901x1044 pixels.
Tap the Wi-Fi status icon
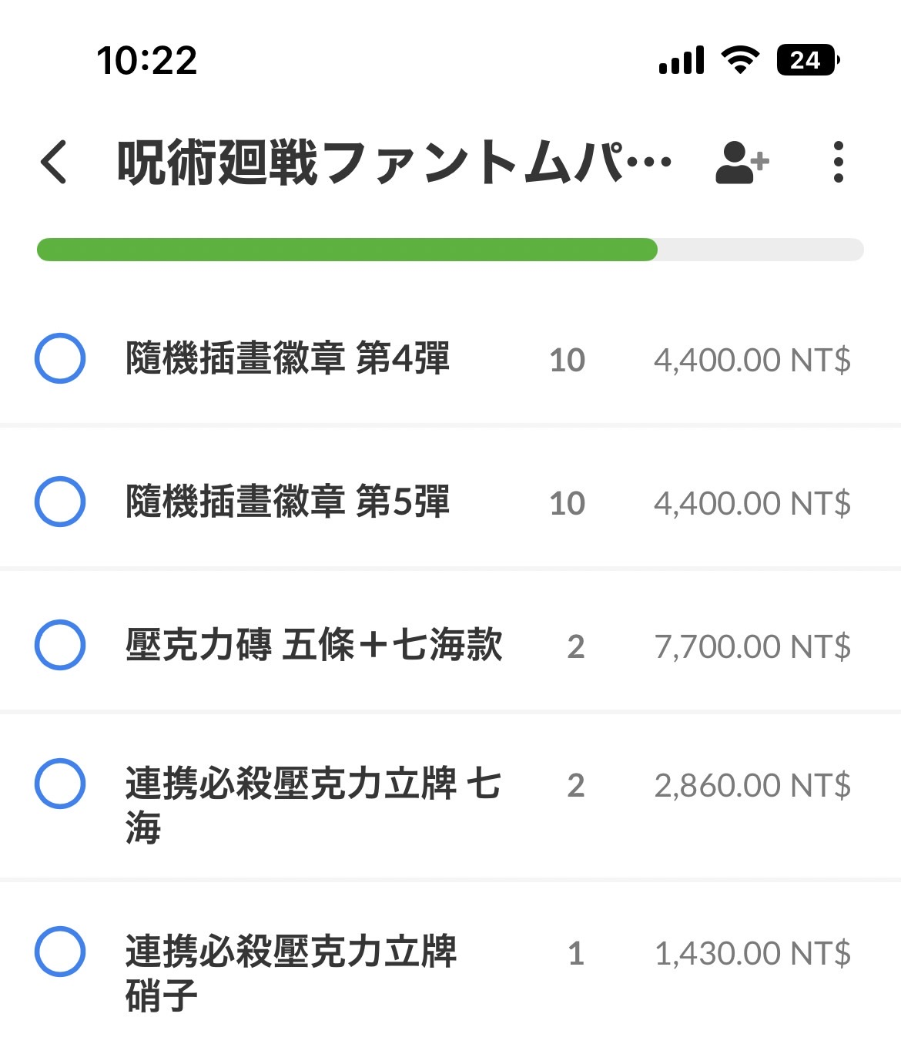740,60
